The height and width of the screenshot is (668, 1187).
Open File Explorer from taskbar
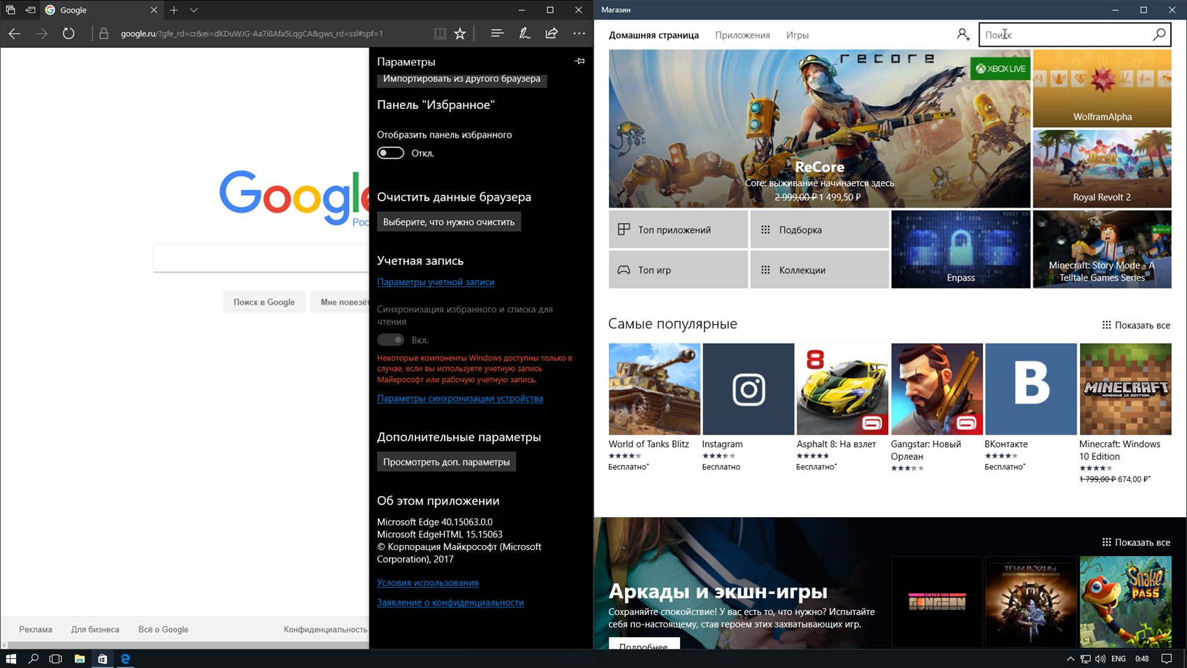80,658
